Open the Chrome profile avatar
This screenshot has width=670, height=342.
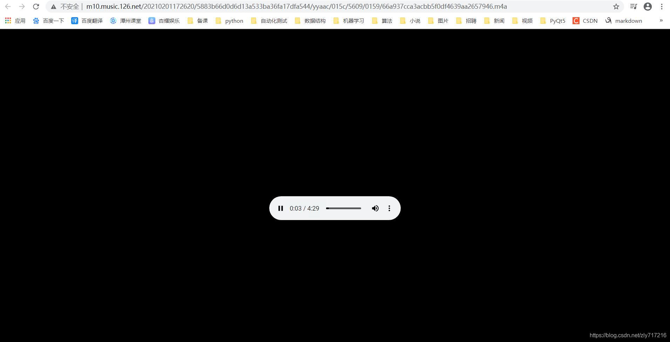coord(648,6)
